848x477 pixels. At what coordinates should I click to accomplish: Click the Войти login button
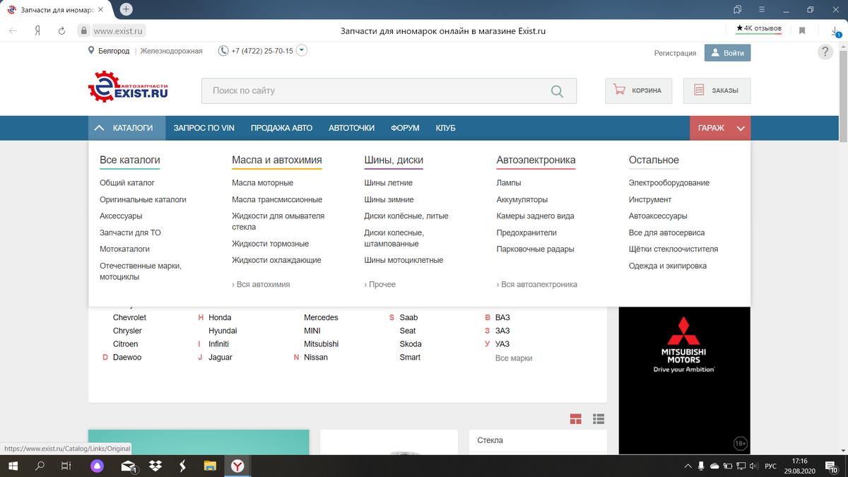[727, 53]
